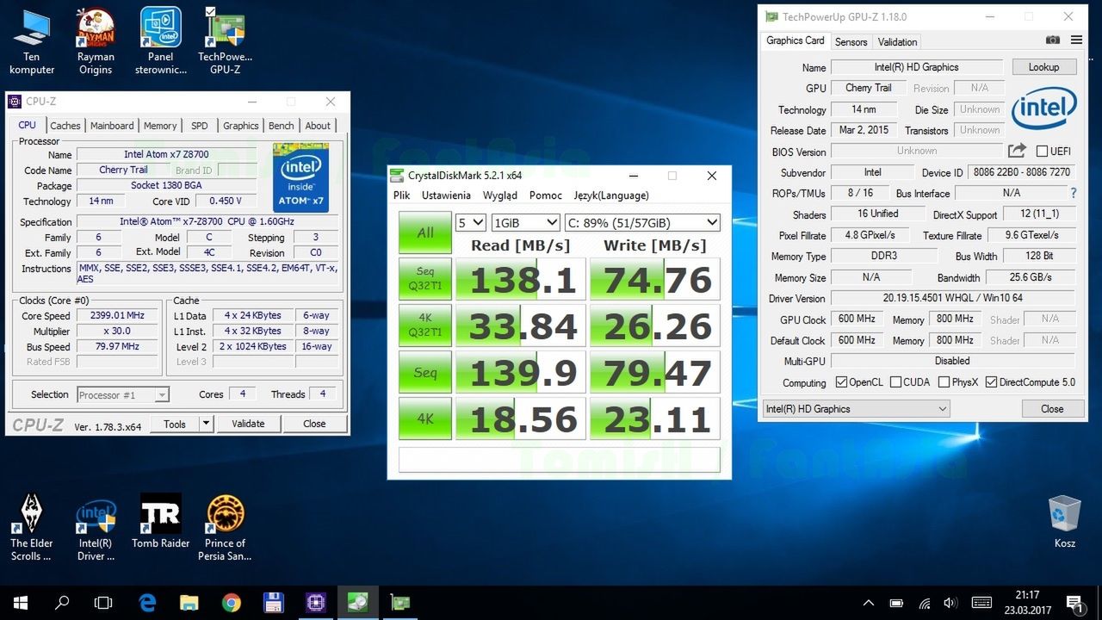
Task: Open the 1GiB test size dropdown
Action: (526, 222)
